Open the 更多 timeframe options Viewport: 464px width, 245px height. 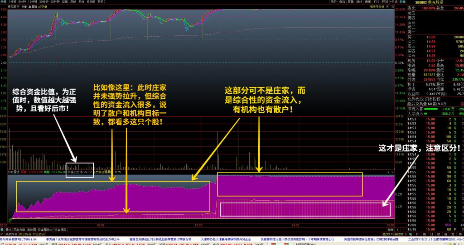click(101, 2)
